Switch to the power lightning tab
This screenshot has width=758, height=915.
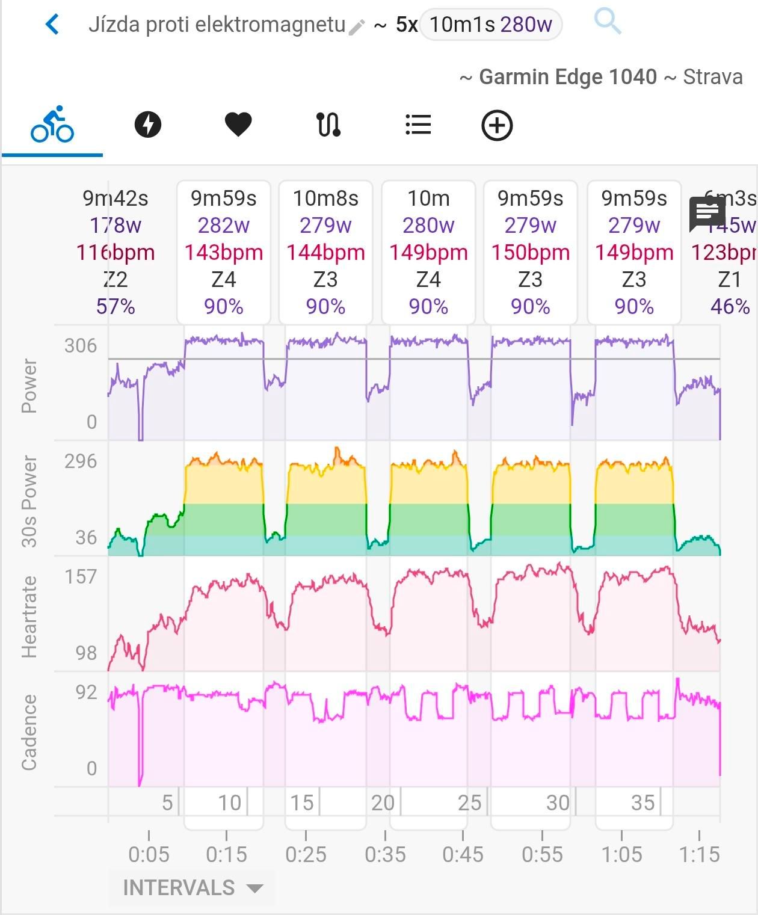pos(148,125)
